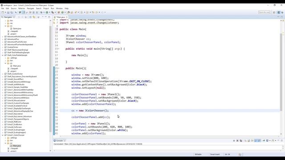
Task: Click the Clear Console icon
Action: coord(245,140)
